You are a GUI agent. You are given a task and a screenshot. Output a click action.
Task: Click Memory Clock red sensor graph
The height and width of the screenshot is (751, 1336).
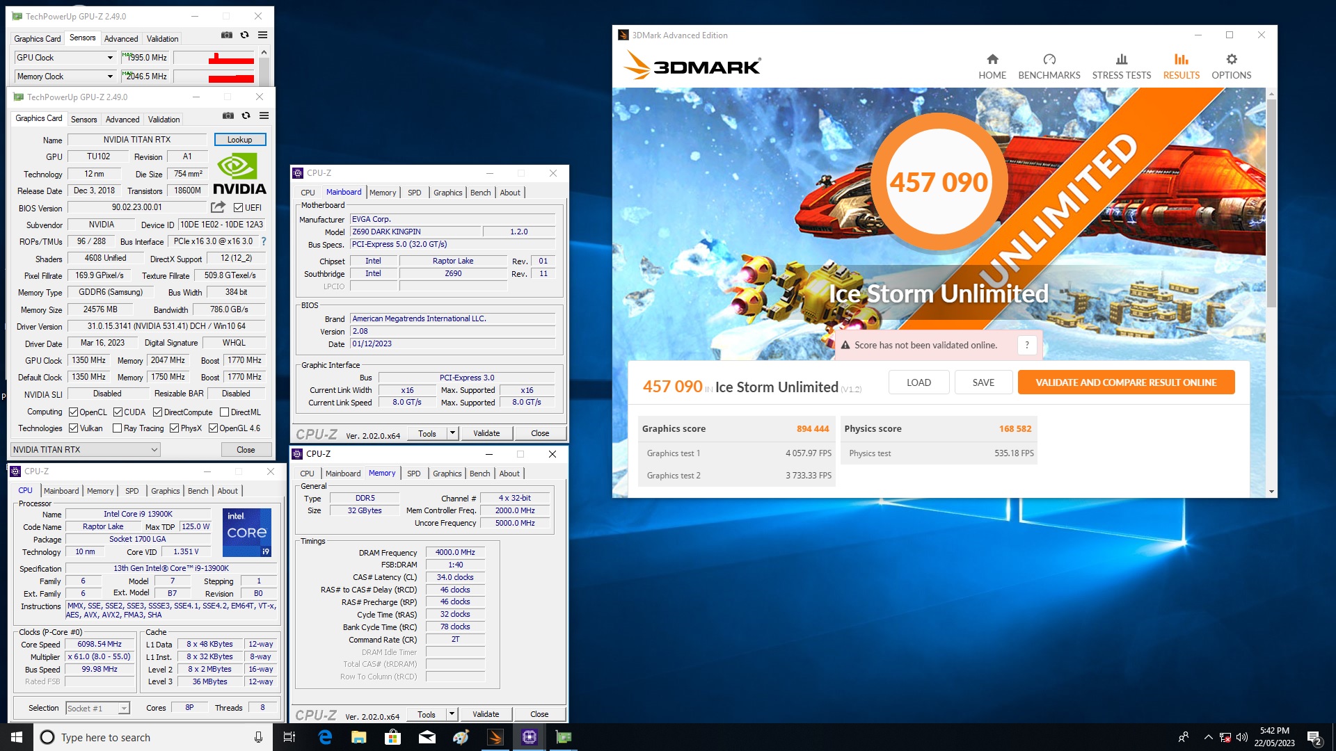(214, 76)
